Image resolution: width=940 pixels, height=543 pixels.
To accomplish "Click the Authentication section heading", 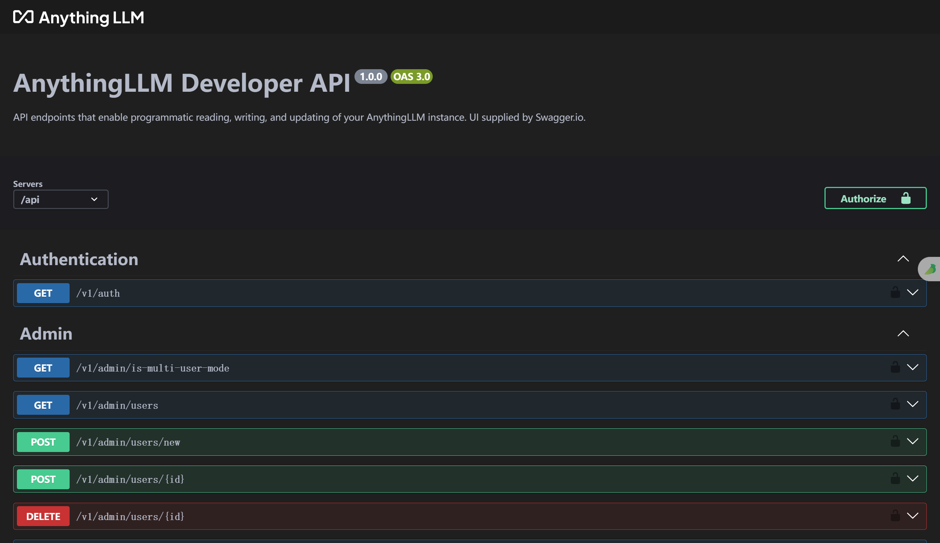I will point(79,259).
